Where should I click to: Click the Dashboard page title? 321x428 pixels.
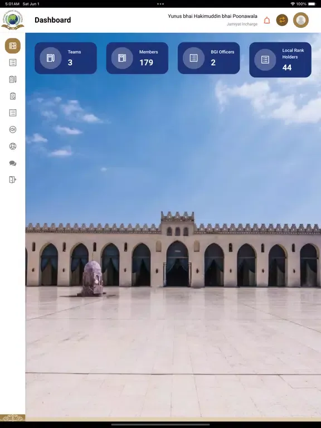coord(53,20)
